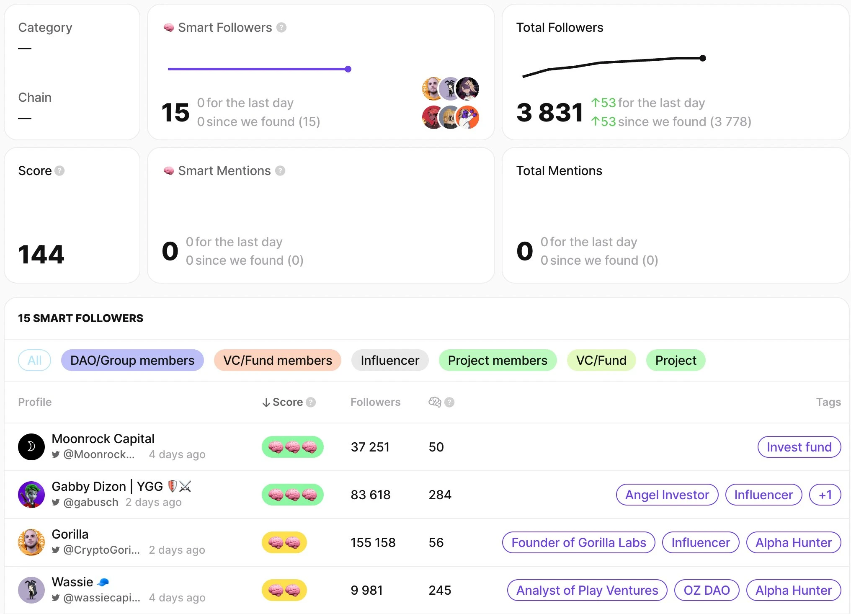Select the All followers filter toggle
Viewport: 851px width, 614px height.
click(34, 359)
